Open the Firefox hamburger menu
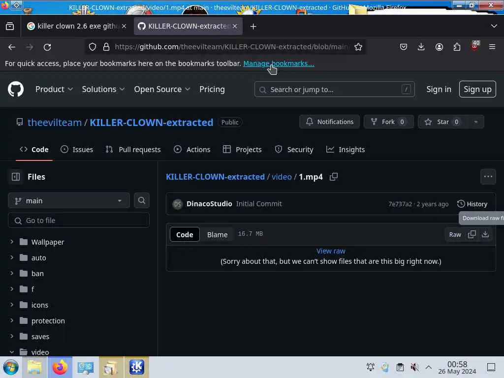Viewport: 504px width, 378px height. (x=492, y=47)
